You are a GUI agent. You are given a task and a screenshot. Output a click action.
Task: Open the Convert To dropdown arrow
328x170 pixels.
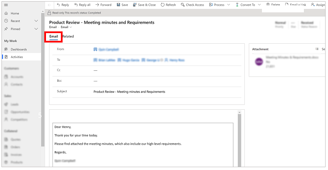point(259,5)
